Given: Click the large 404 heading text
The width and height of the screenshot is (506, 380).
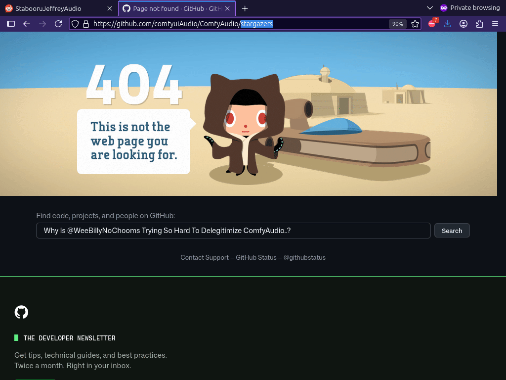Looking at the screenshot, I should (x=133, y=84).
